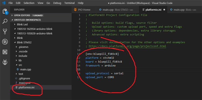Click the '1 UNSAVED' badge

(x=37, y=15)
